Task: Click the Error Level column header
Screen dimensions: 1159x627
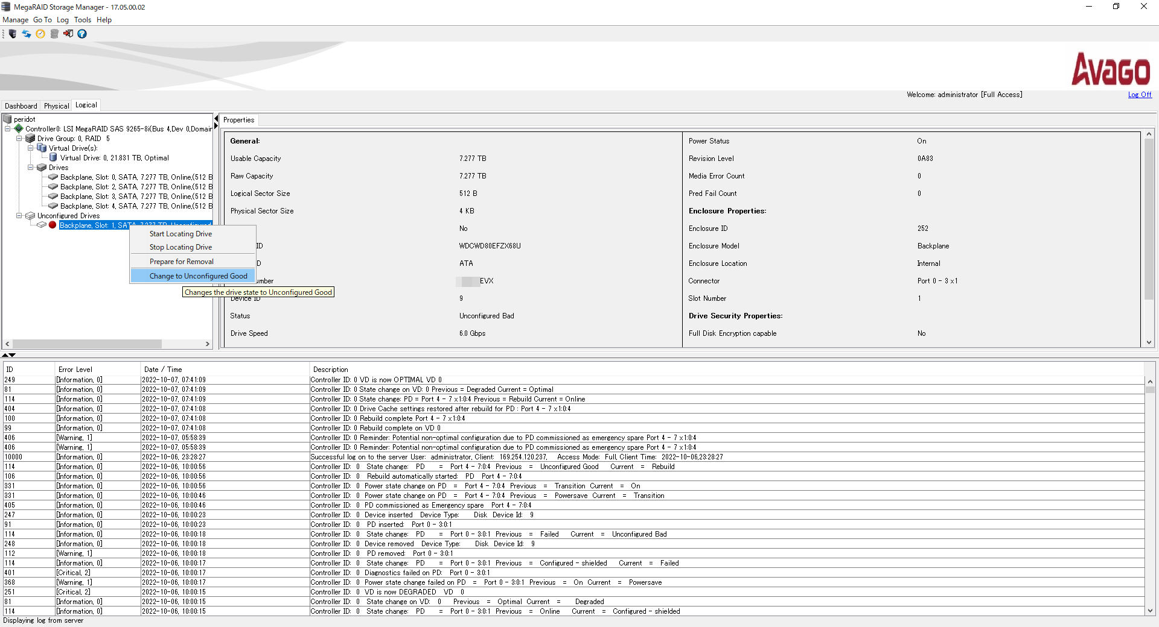Action: click(x=98, y=370)
